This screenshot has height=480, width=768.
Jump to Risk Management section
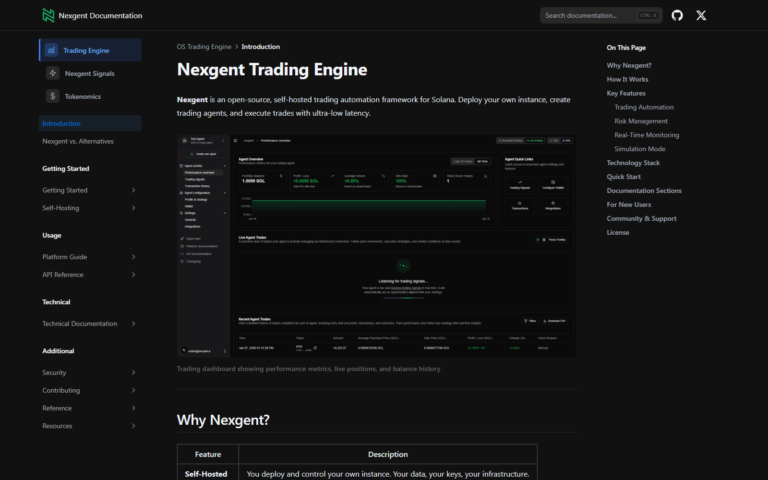(x=641, y=121)
